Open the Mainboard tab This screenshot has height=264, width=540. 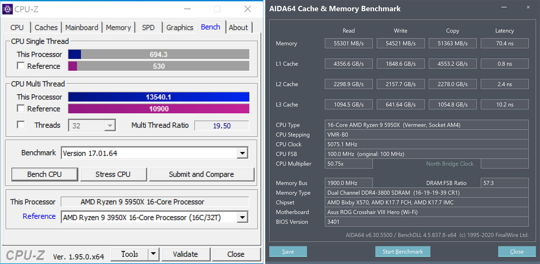tap(82, 27)
